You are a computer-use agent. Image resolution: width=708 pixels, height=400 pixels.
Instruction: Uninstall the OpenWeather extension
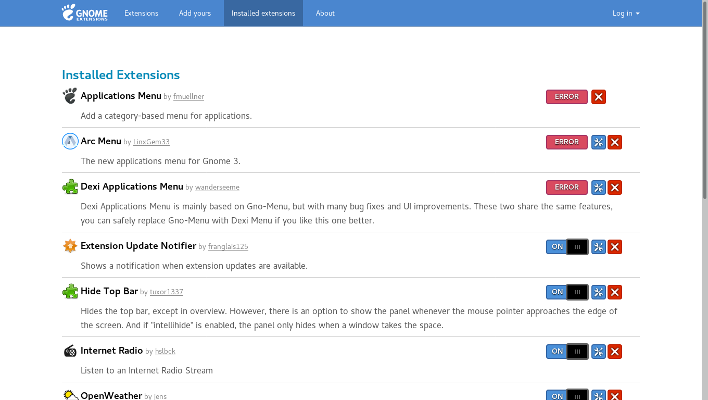pyautogui.click(x=615, y=395)
